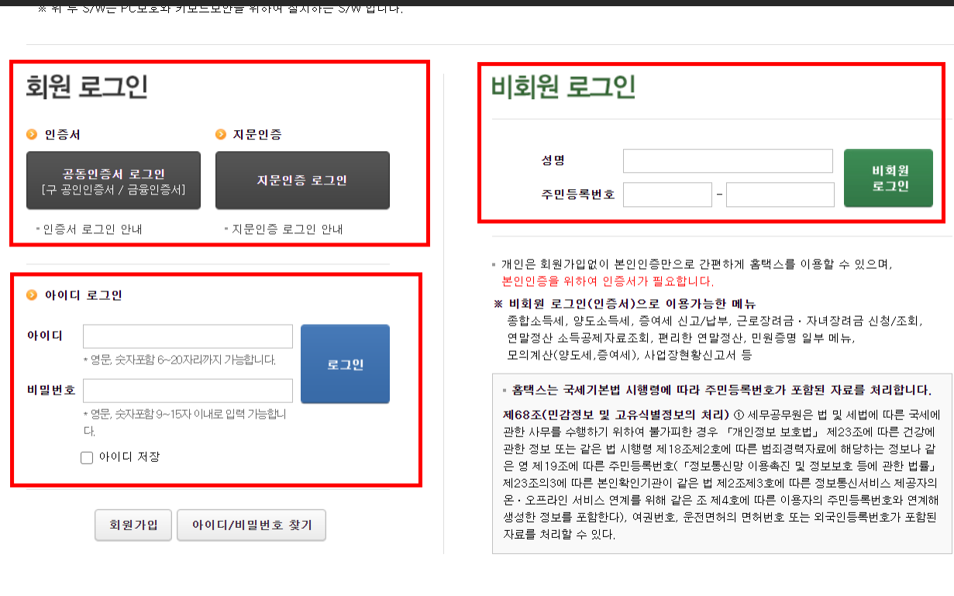The height and width of the screenshot is (596, 954).
Task: Click the 비회원 로그인 heading text
Action: point(563,87)
